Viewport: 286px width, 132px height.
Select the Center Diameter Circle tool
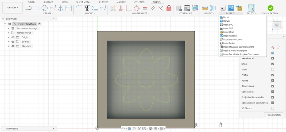point(44,8)
